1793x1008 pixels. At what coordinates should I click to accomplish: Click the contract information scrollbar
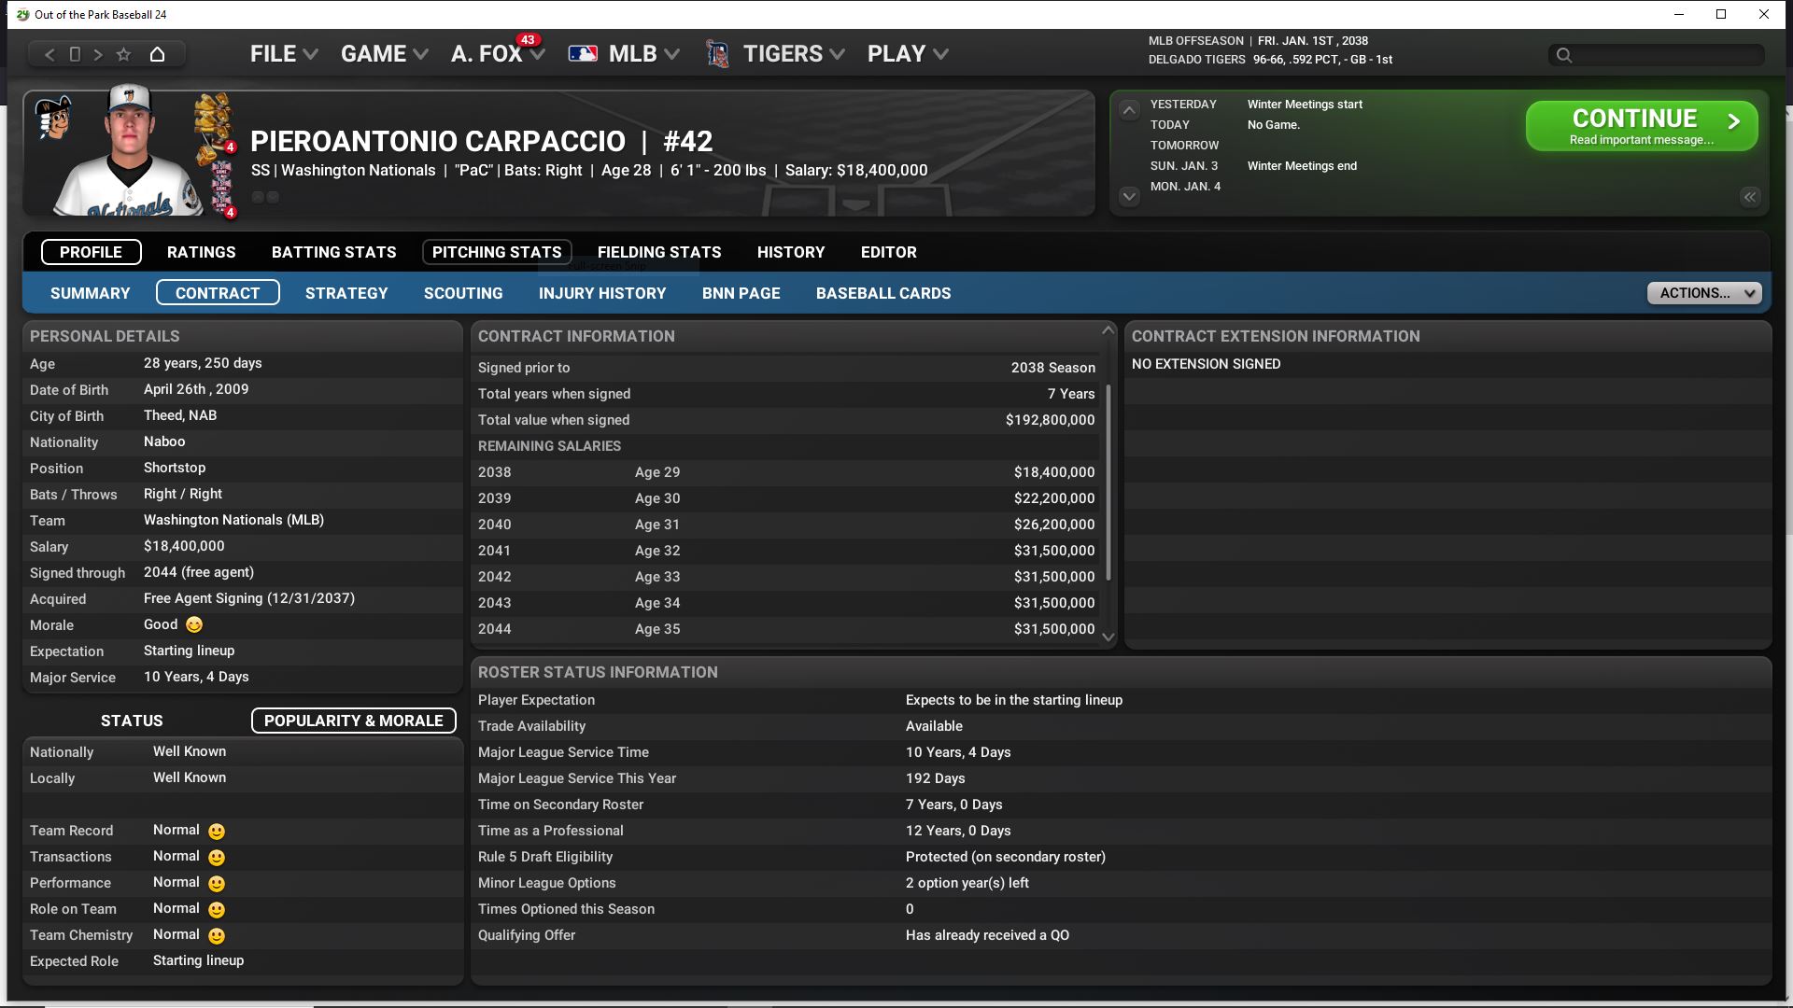click(x=1108, y=481)
